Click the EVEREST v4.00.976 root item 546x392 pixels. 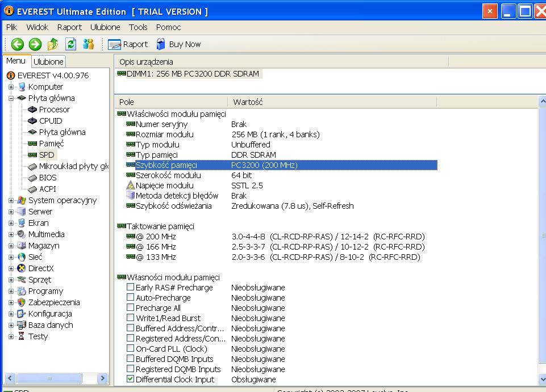[53, 75]
